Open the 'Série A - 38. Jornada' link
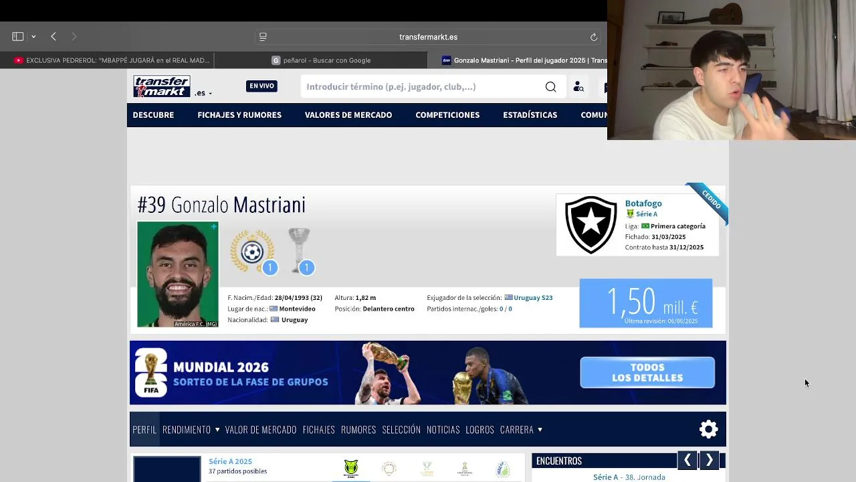The image size is (856, 482). [629, 477]
